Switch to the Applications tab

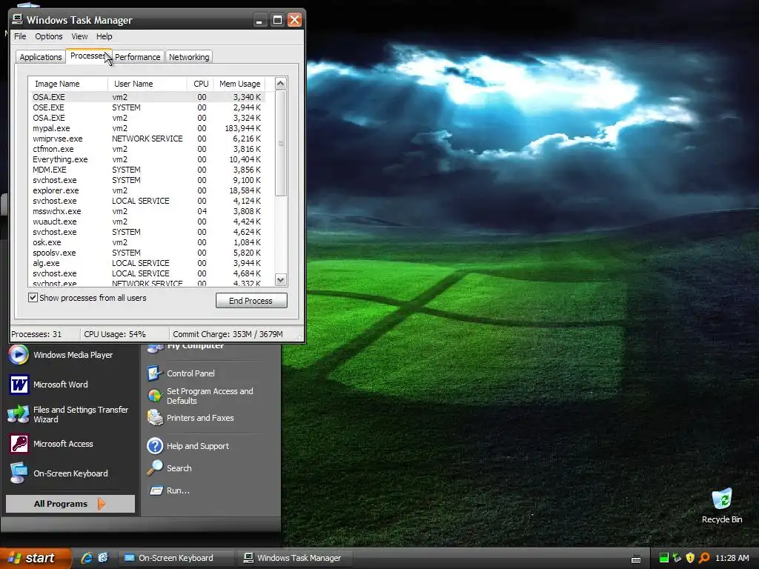(41, 56)
